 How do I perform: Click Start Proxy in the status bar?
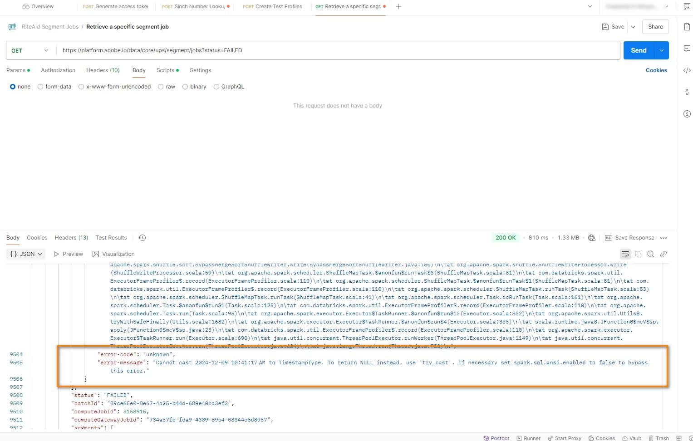pyautogui.click(x=565, y=438)
